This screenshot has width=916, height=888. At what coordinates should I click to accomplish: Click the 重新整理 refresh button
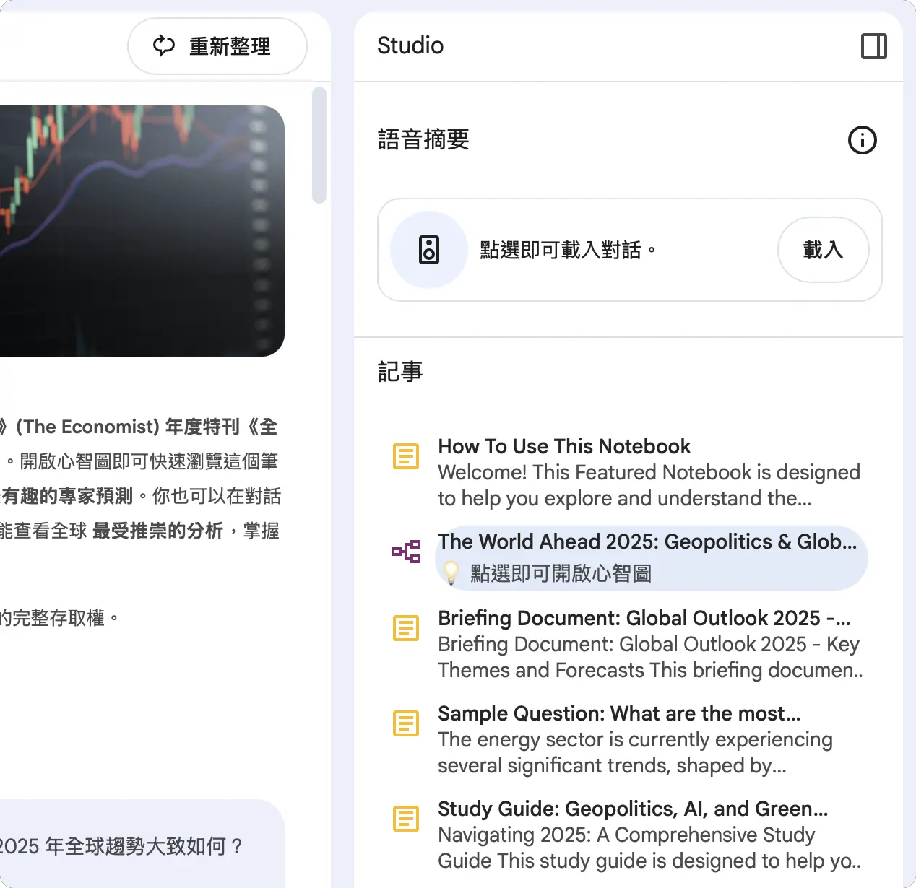pyautogui.click(x=217, y=46)
